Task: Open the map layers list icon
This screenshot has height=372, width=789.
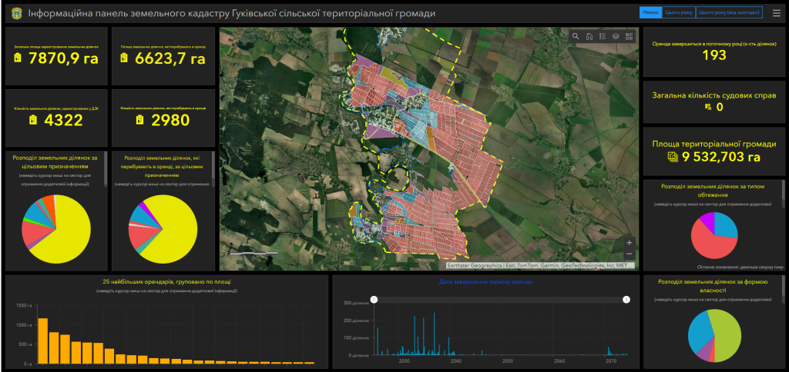Action: tap(616, 36)
